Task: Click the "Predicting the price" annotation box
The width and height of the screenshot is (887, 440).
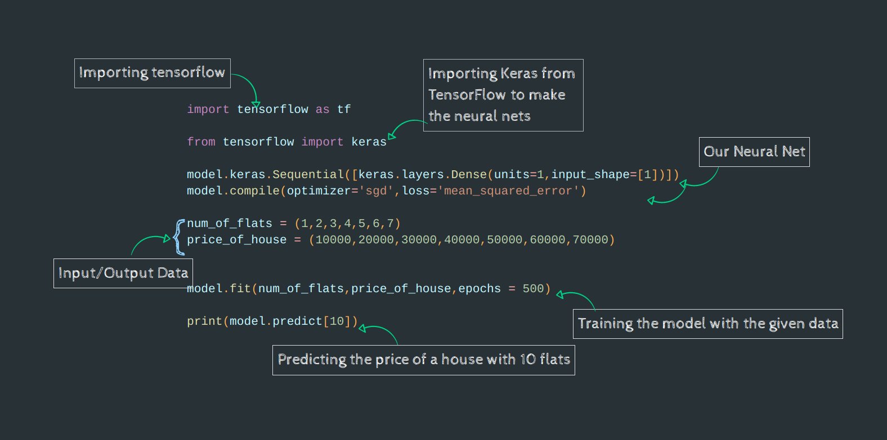Action: [x=423, y=360]
